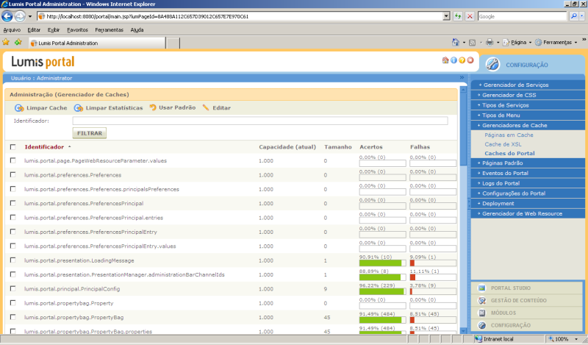Click the Módulos icon
588x345 pixels.
click(482, 313)
